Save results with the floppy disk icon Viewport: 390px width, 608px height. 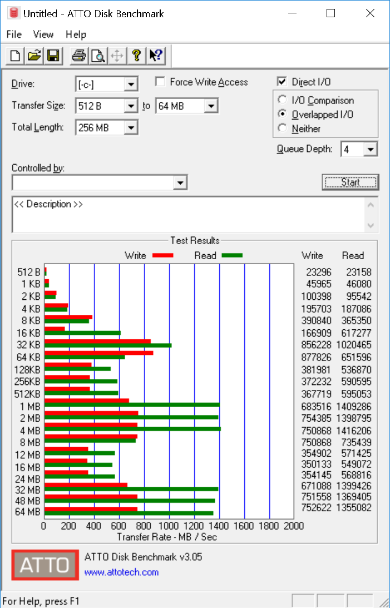53,56
